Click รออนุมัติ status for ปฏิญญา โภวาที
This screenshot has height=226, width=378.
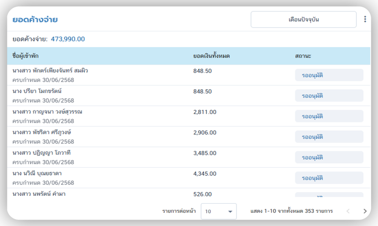pyautogui.click(x=329, y=157)
